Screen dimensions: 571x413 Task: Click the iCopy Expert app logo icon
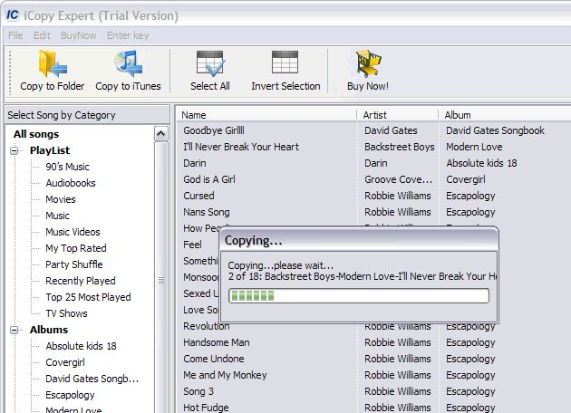pos(12,14)
